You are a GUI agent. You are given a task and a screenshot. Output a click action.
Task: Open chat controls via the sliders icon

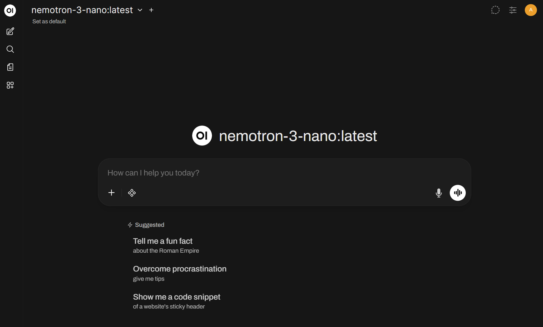click(x=513, y=10)
